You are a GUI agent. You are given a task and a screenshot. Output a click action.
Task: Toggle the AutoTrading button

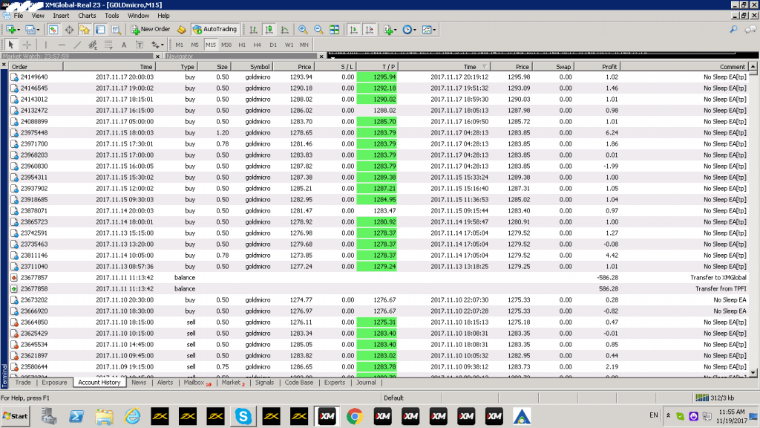[x=214, y=30]
